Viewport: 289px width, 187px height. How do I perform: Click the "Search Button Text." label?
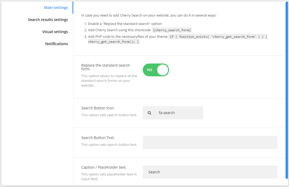point(98,138)
